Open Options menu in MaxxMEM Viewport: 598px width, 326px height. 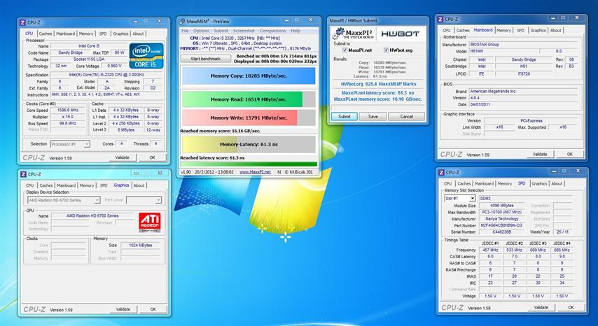pyautogui.click(x=201, y=31)
